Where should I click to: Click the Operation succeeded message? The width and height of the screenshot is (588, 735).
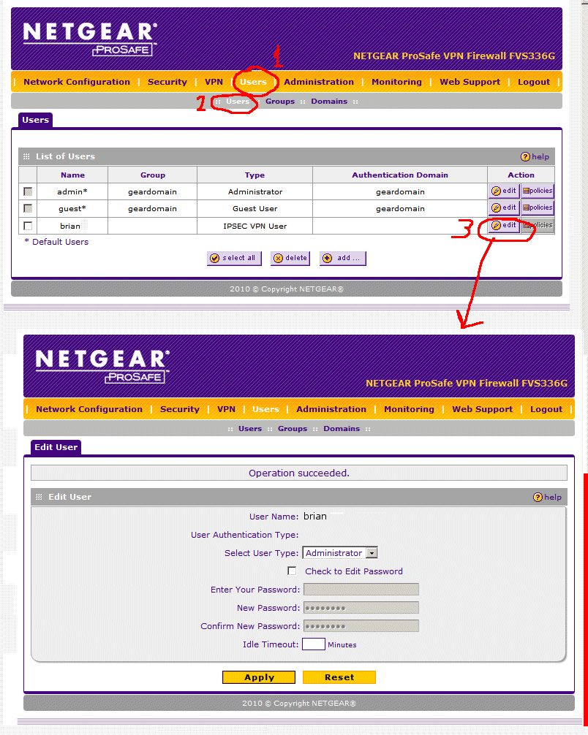point(299,473)
